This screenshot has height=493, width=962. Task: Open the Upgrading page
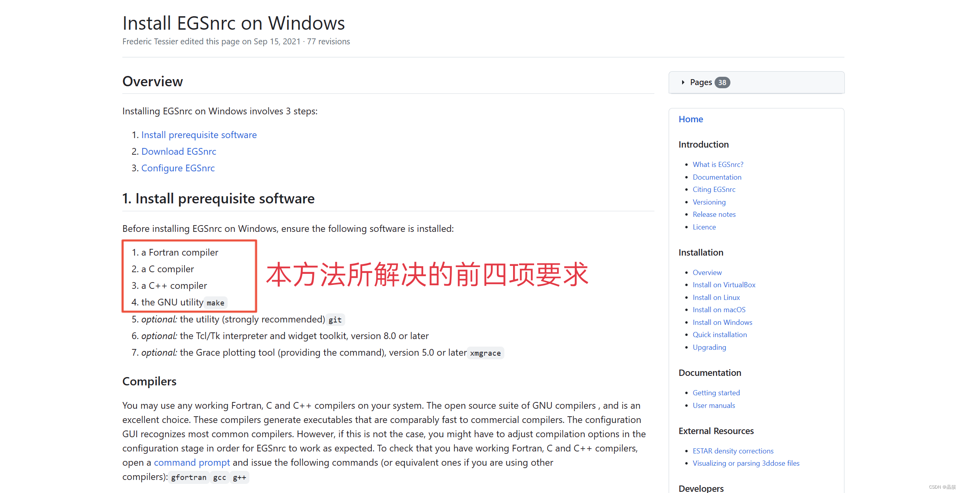(x=709, y=347)
